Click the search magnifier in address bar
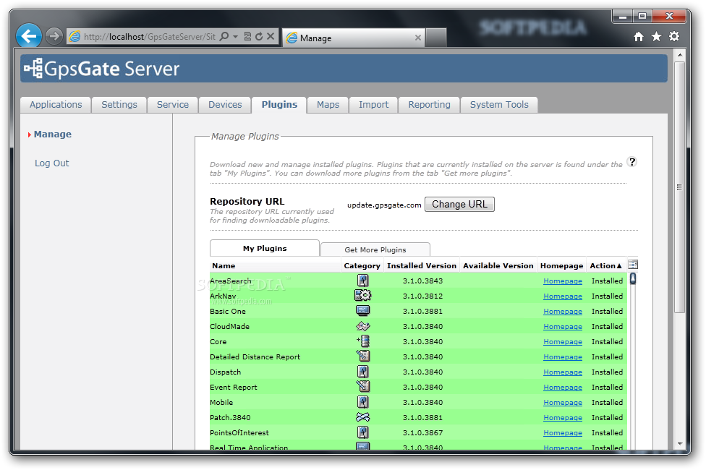This screenshot has height=470, width=706. click(x=224, y=36)
